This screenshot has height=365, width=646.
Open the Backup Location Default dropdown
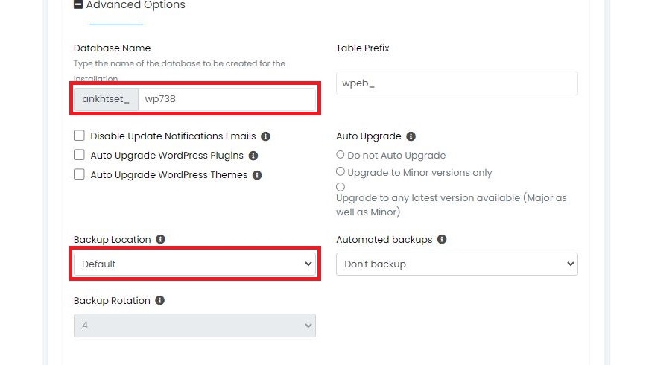coord(195,264)
